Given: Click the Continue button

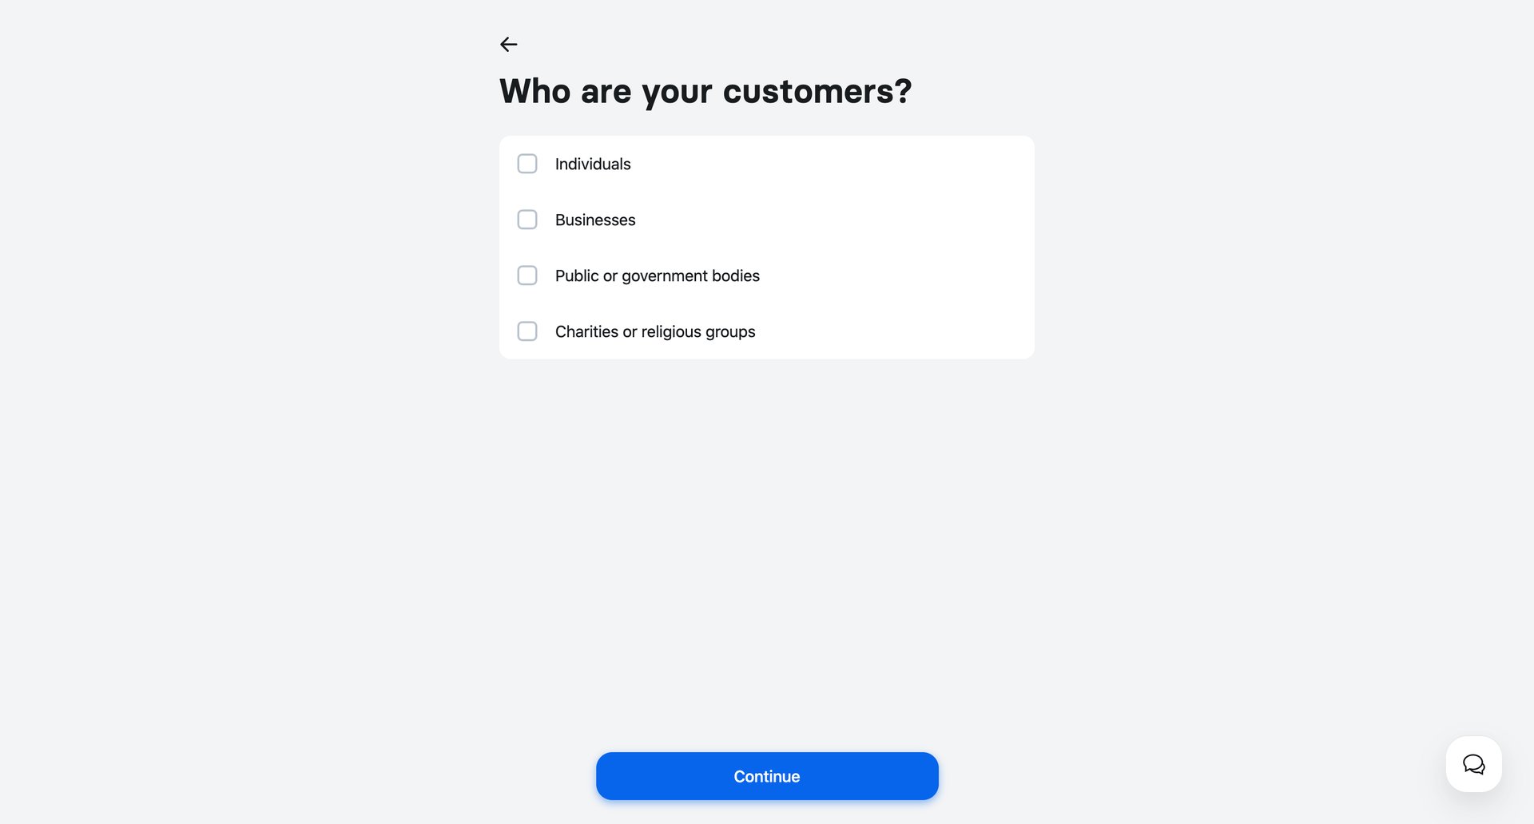Looking at the screenshot, I should 766,775.
